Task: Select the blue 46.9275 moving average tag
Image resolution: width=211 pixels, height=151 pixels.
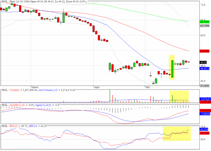Action: (x=205, y=68)
